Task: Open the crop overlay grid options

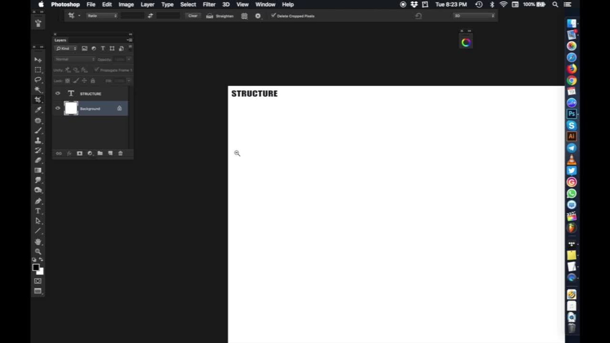Action: click(x=244, y=16)
